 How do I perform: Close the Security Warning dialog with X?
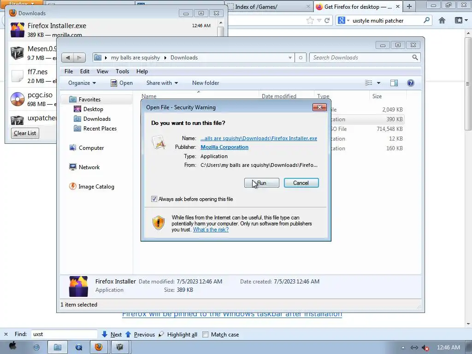319,107
